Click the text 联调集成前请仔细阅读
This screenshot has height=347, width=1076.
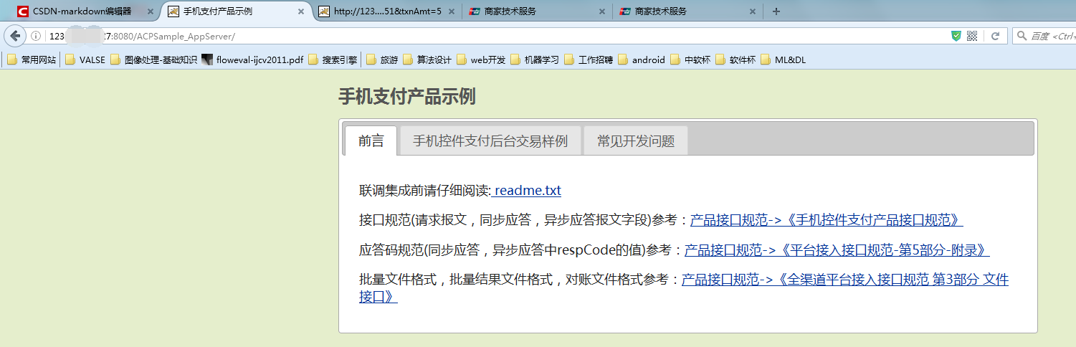point(425,191)
